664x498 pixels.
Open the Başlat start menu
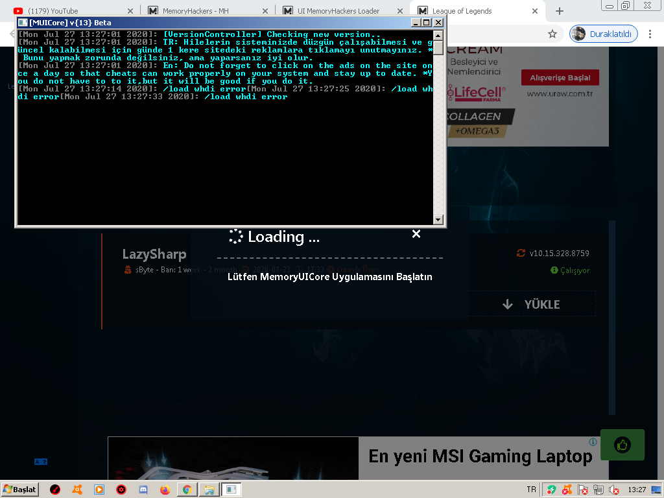click(x=20, y=490)
